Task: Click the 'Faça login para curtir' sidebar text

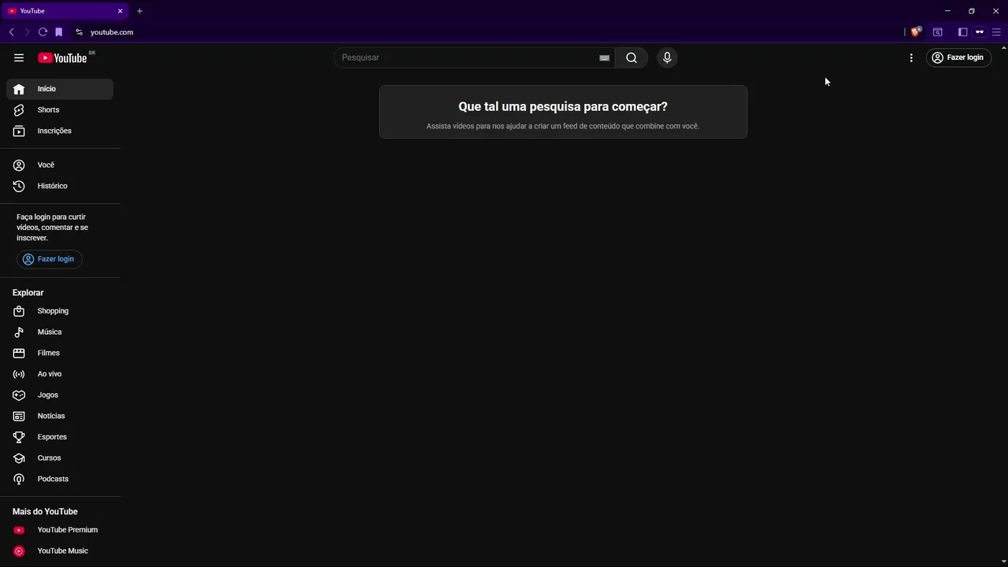Action: point(52,228)
